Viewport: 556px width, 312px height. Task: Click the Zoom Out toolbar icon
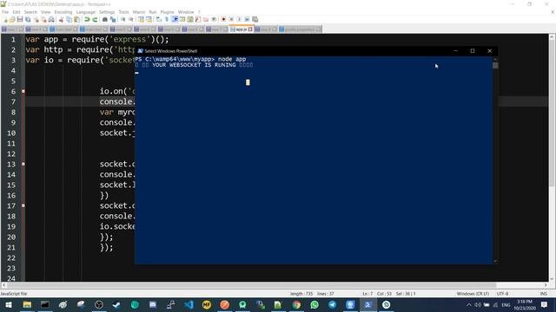(x=130, y=19)
